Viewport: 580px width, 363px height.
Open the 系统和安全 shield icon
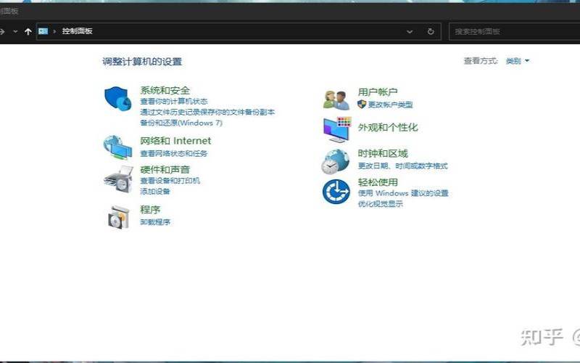[117, 99]
